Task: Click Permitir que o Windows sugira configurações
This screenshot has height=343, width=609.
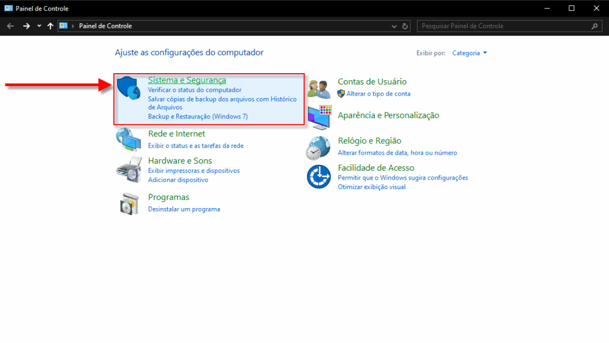Action: 403,178
